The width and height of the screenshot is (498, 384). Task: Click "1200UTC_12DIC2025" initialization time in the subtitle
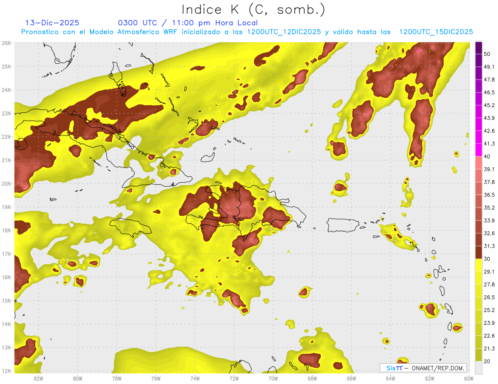[283, 32]
